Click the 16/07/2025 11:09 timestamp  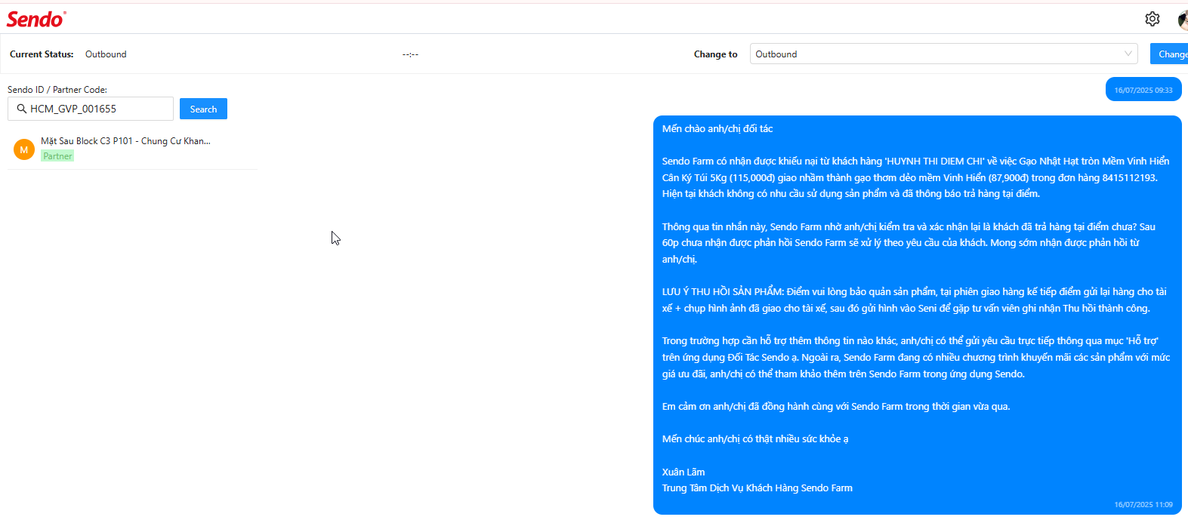point(1143,504)
